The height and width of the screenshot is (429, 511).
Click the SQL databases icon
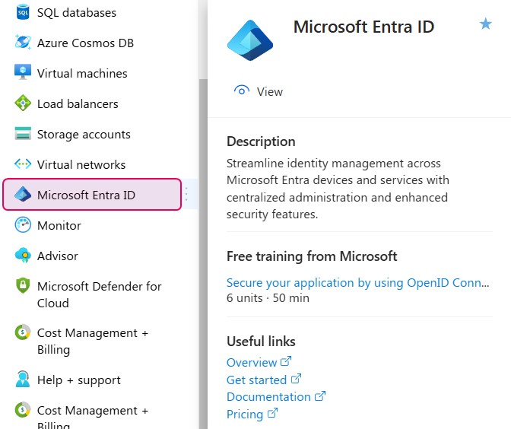(x=23, y=13)
